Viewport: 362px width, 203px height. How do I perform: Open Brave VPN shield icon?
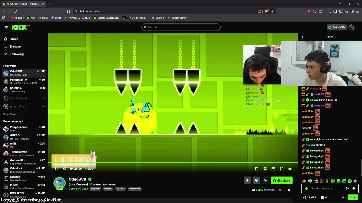click(x=352, y=11)
